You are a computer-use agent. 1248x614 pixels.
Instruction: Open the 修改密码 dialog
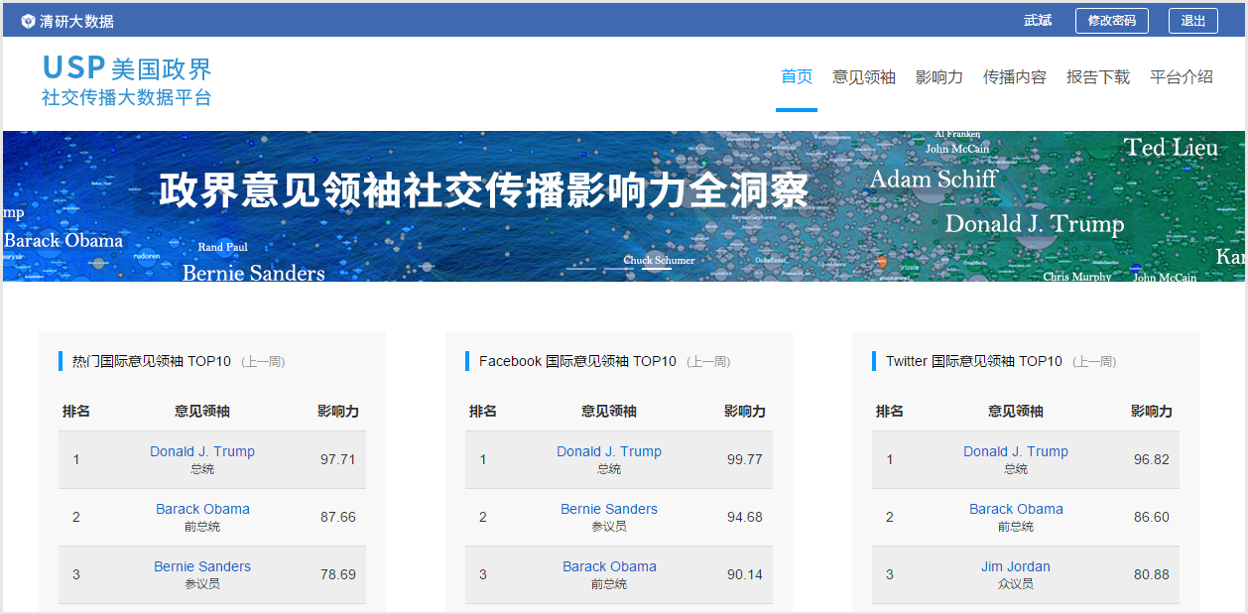point(1111,20)
